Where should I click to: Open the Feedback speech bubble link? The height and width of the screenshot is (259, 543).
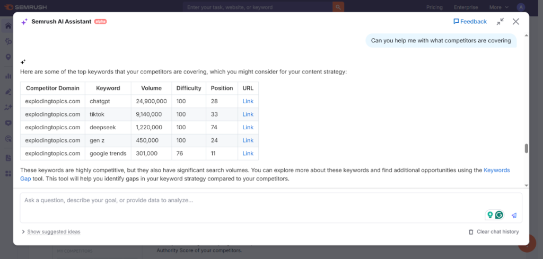click(x=470, y=21)
